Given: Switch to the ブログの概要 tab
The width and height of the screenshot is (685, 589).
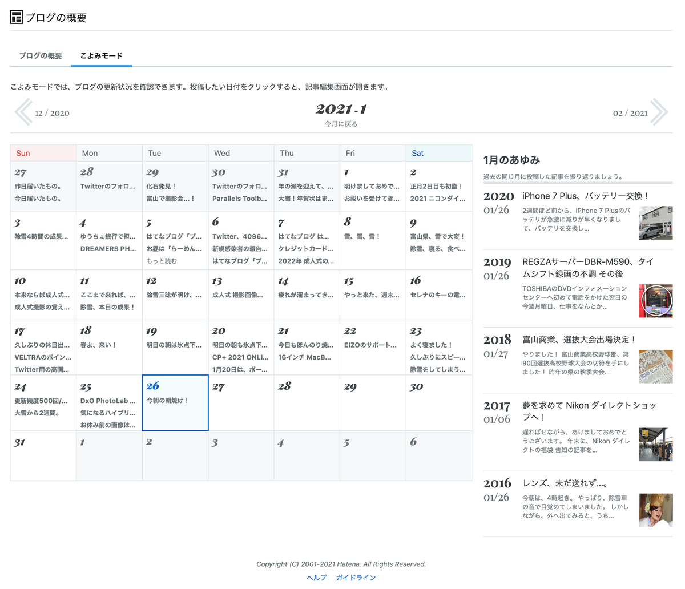Looking at the screenshot, I should (x=41, y=56).
